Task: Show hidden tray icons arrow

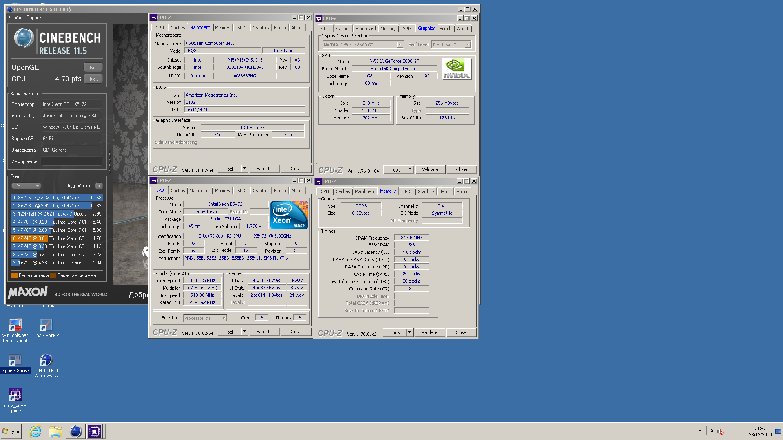Action: click(x=712, y=431)
